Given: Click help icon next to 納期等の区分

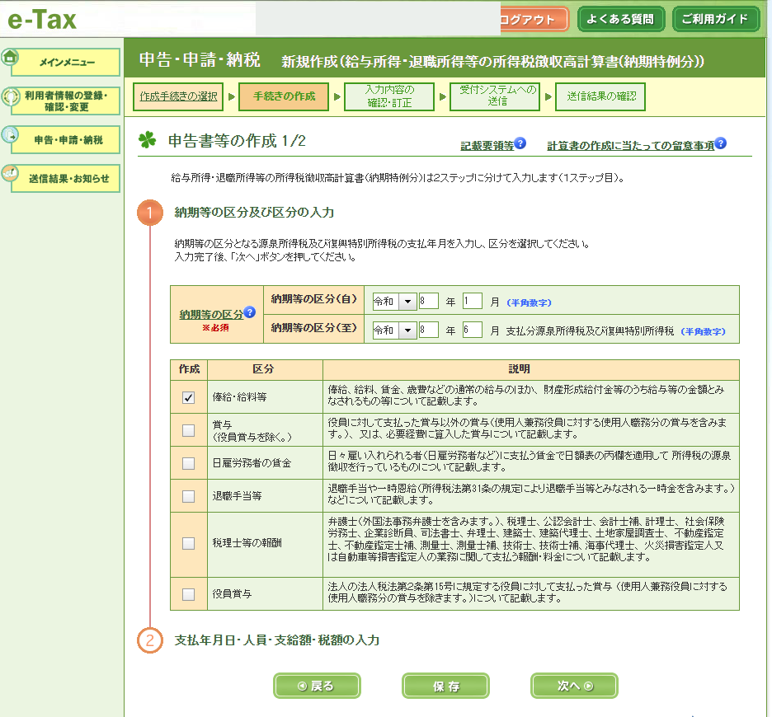Looking at the screenshot, I should click(250, 312).
